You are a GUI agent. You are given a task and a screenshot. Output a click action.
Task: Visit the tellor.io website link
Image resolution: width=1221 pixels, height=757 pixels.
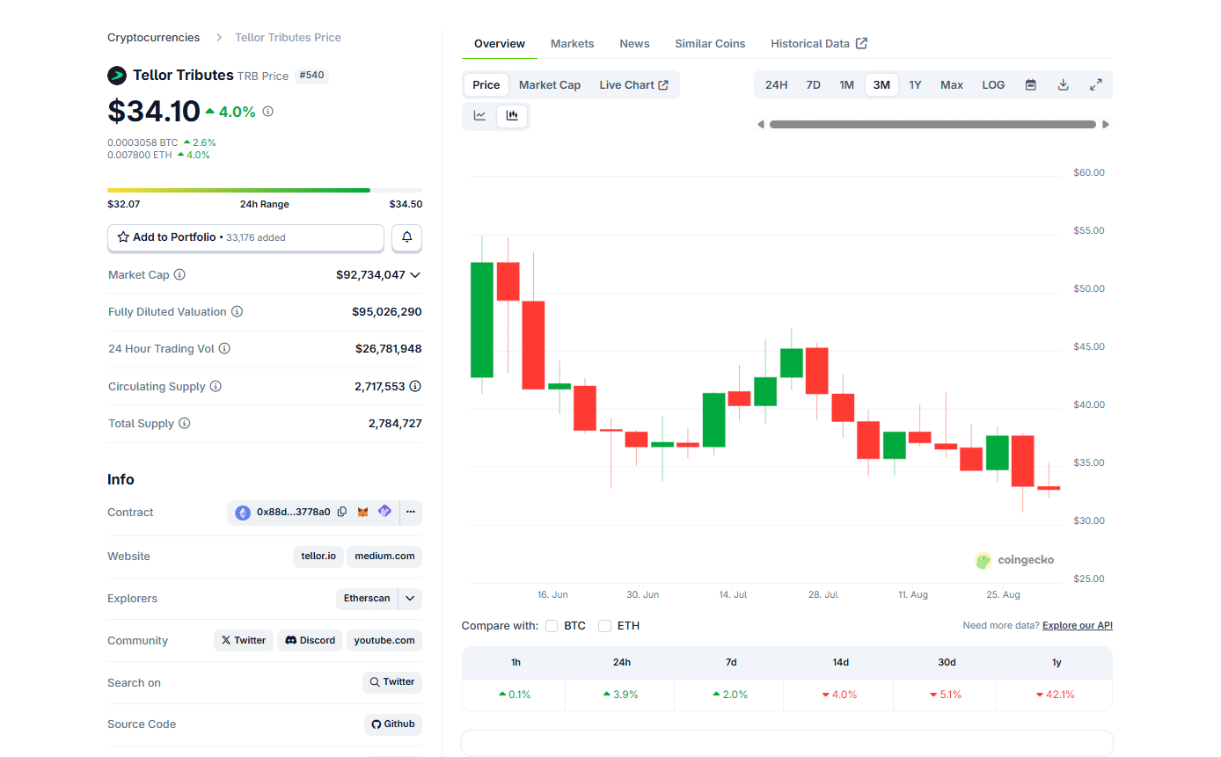(x=318, y=556)
